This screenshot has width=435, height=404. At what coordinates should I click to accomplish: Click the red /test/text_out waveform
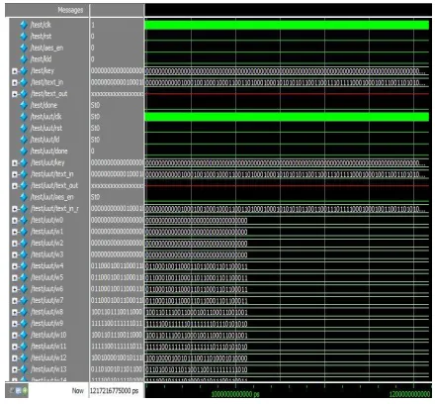tap(287, 94)
